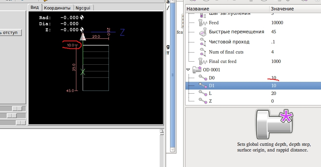Click the Чистовой проход row icon
321x167 pixels.
tap(203, 42)
